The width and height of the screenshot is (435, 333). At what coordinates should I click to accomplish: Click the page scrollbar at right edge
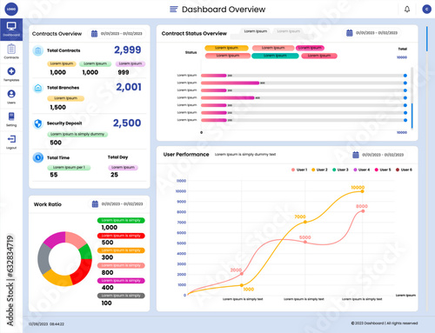427,39
